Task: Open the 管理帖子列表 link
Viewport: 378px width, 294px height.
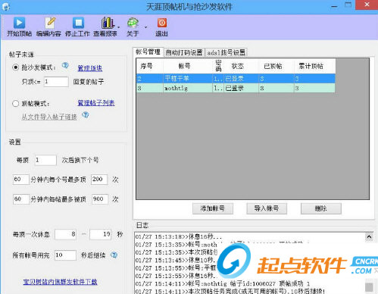Action: (x=96, y=103)
